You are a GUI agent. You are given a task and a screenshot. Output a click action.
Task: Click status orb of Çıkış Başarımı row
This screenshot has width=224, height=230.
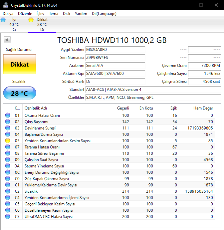[x=8, y=121]
